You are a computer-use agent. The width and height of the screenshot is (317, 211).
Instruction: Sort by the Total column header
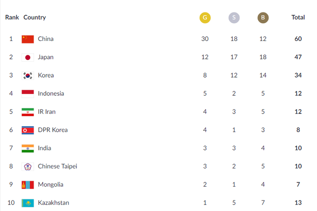[298, 18]
